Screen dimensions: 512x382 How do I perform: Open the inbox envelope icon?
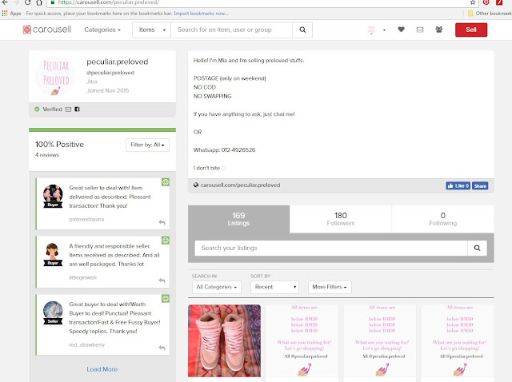pyautogui.click(x=420, y=30)
